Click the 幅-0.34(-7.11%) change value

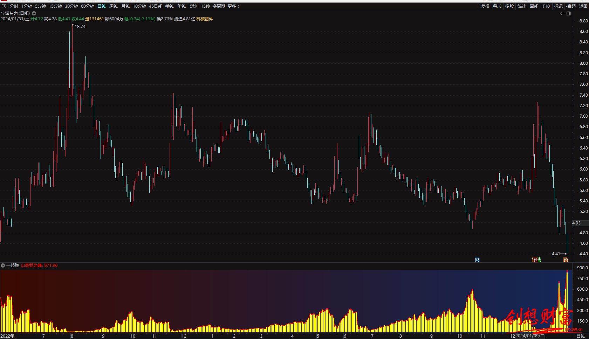pos(140,19)
